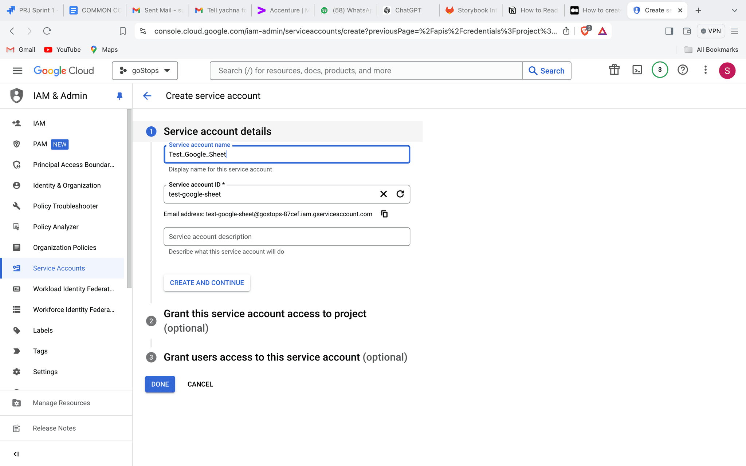Select Service Accounts in the sidebar
Screen dimensions: 746x466
[x=59, y=268]
